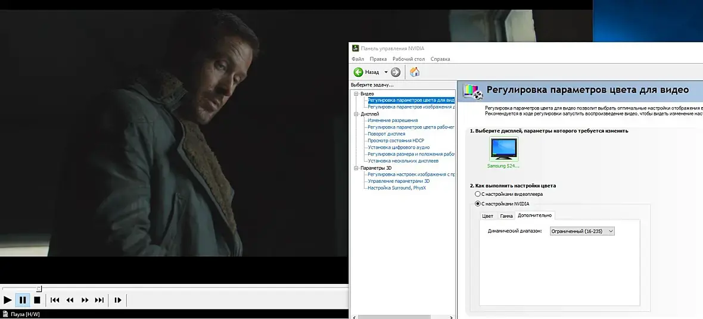703x319 pixels.
Task: Skip to the previous track in player
Action: pyautogui.click(x=55, y=300)
